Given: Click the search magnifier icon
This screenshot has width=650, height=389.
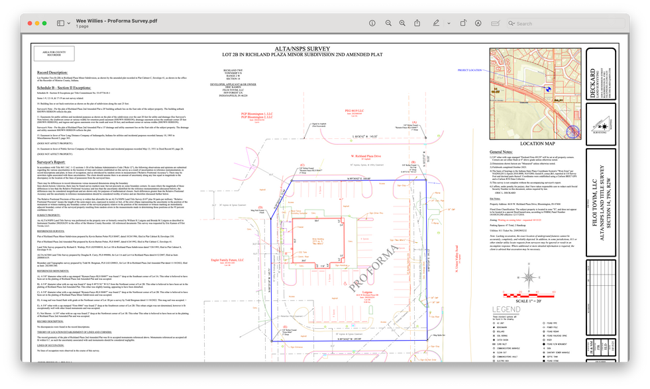Looking at the screenshot, I should pos(512,23).
